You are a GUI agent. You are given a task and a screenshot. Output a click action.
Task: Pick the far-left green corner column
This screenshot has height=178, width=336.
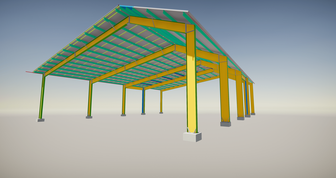pos(42,96)
